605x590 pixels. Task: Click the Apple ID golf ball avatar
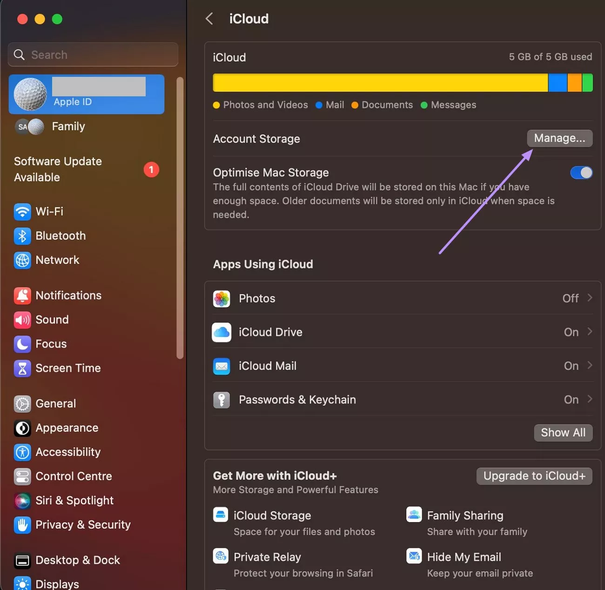[x=30, y=94]
